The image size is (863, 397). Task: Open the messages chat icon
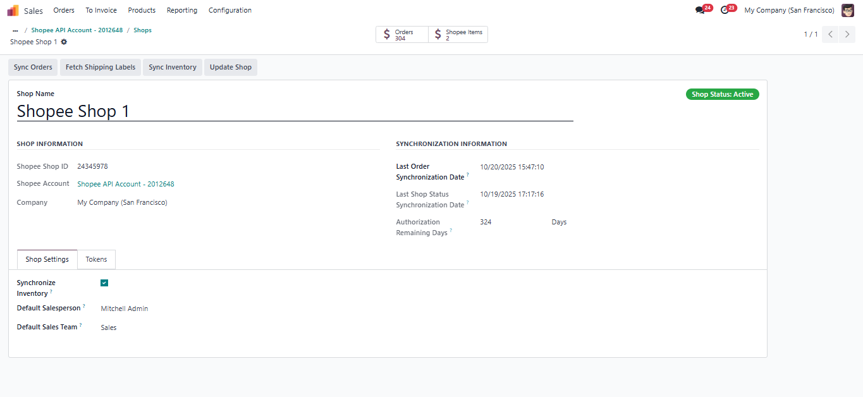(x=700, y=10)
